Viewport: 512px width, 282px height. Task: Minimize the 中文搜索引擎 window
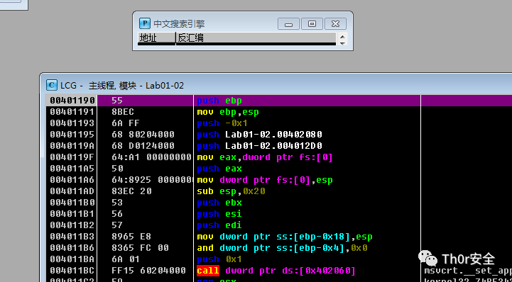(288, 24)
